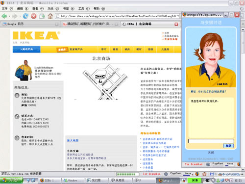Close the IKEA 北京商场 tab
Viewport: 245px width, 184px height.
176,24
